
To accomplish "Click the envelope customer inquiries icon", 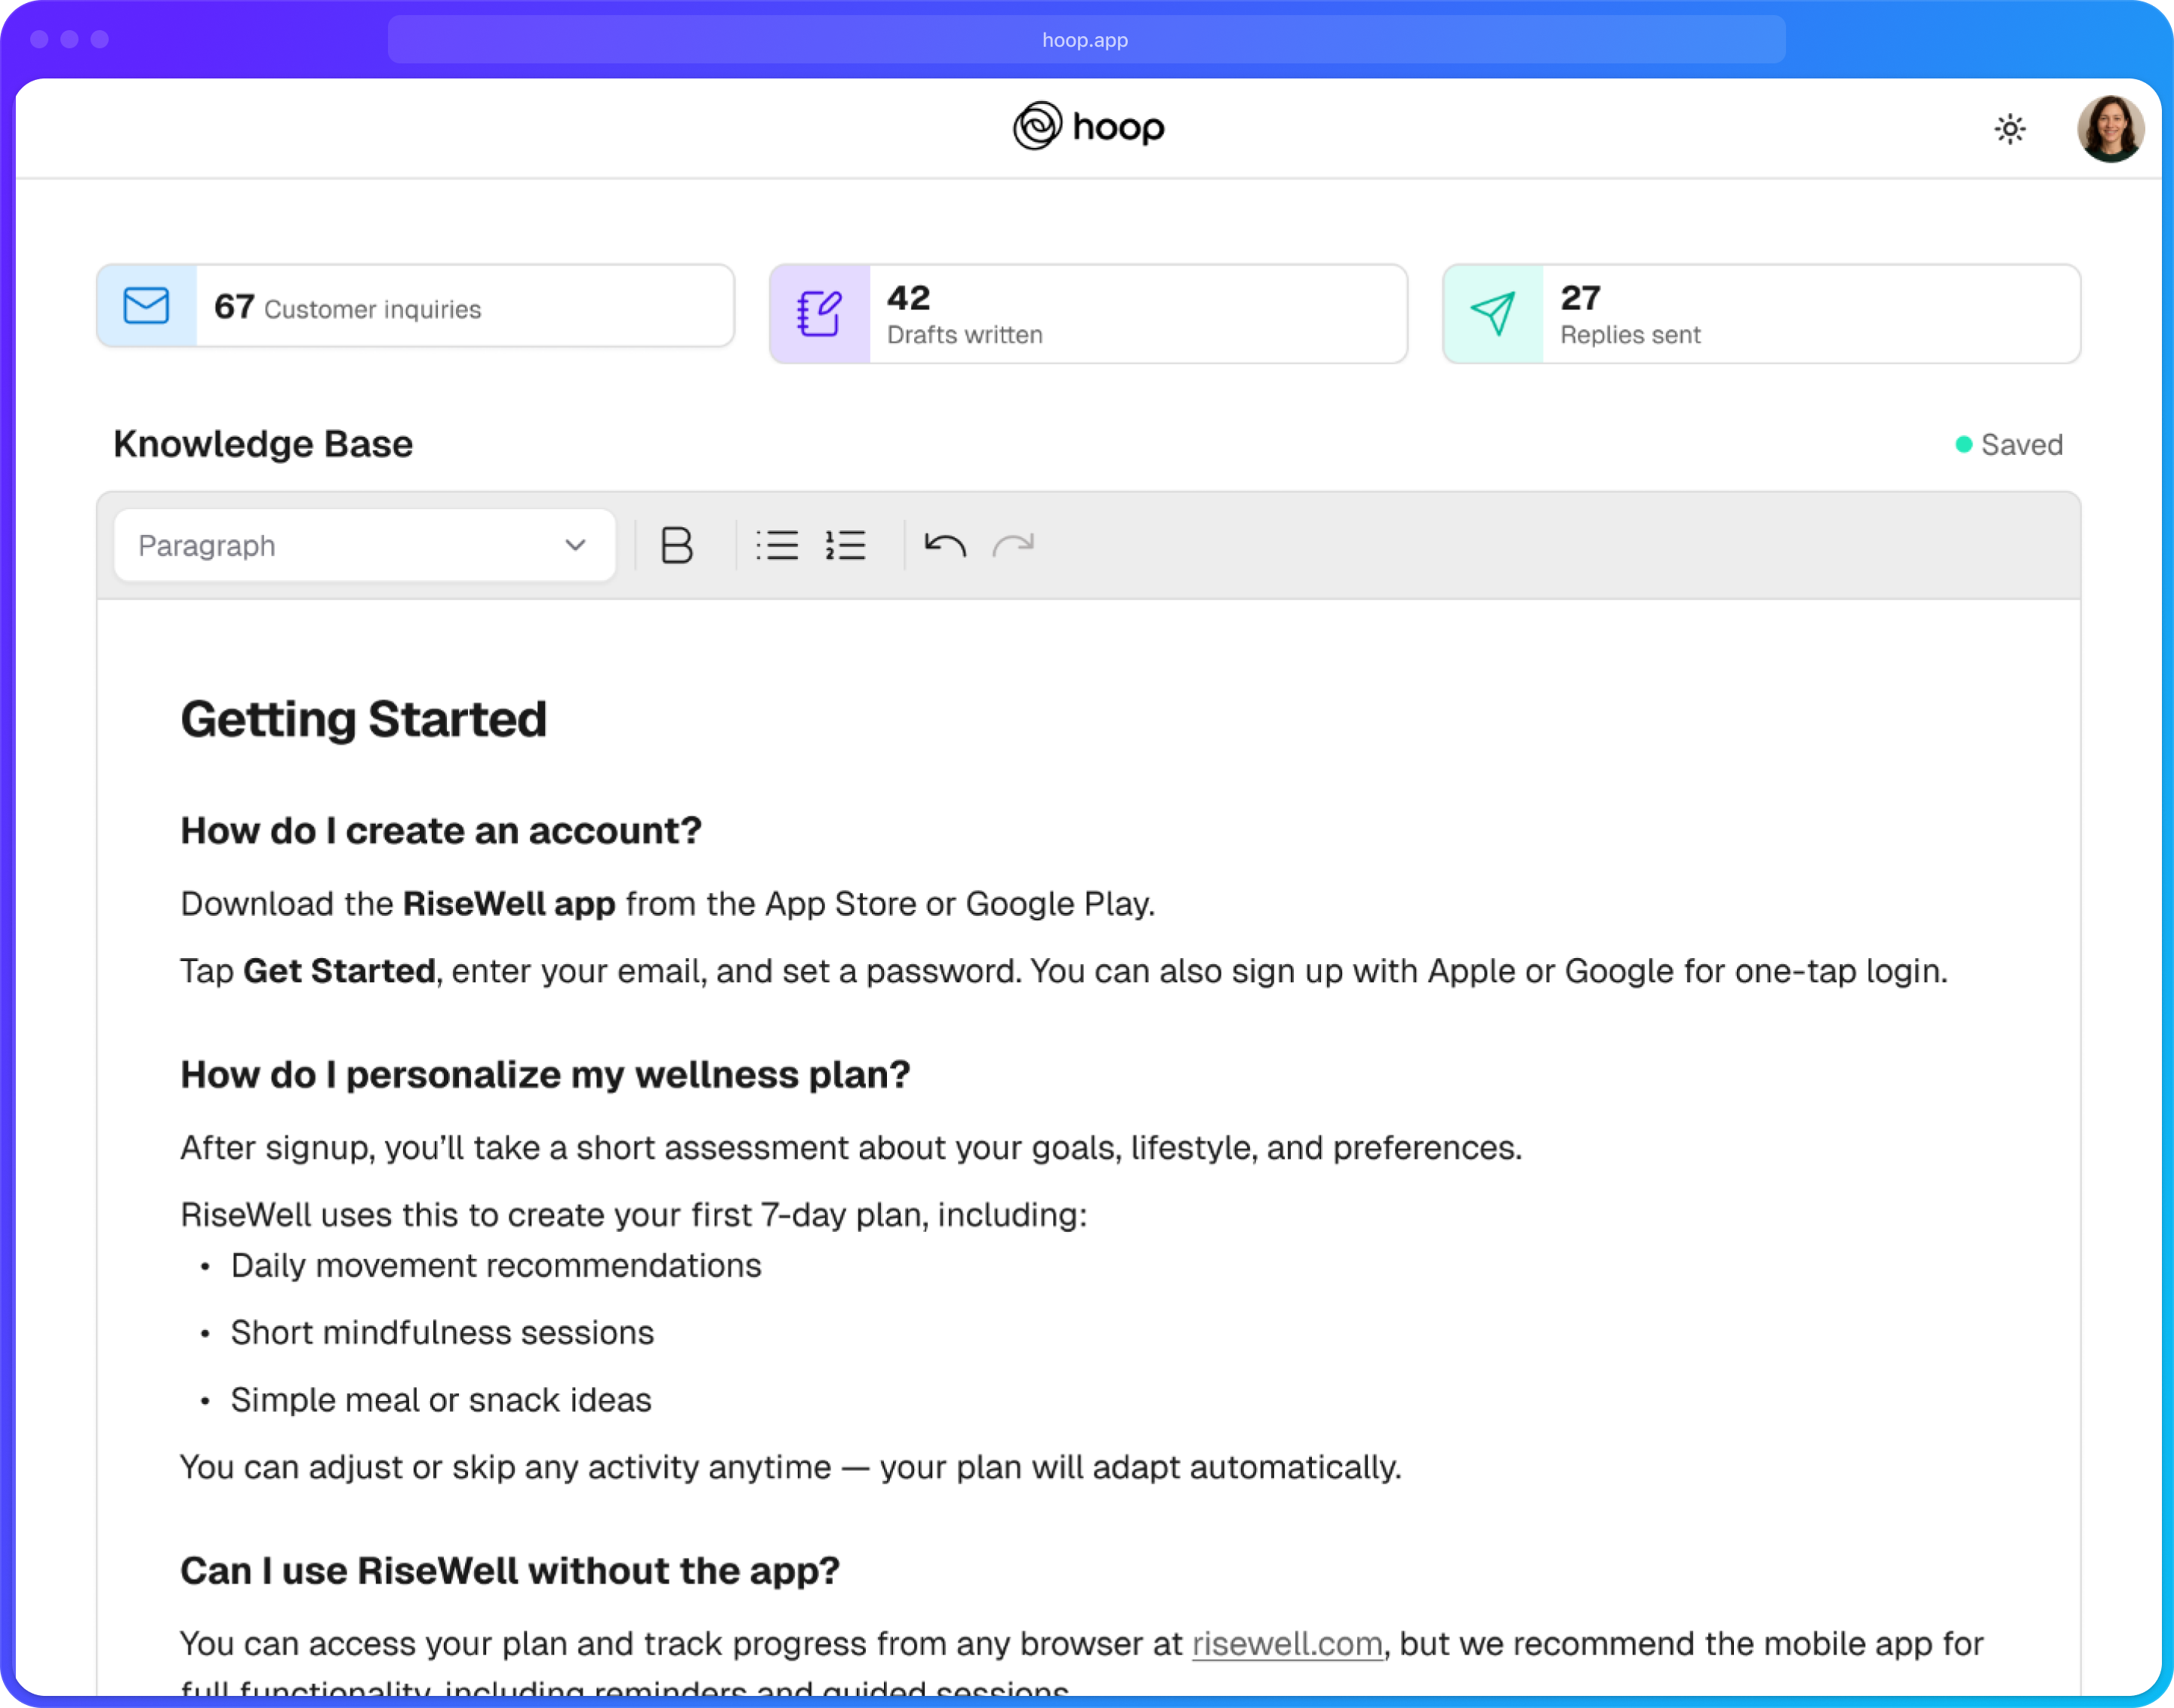I will pyautogui.click(x=147, y=306).
